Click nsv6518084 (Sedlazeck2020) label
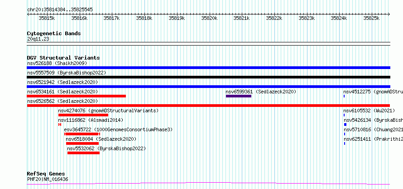Screen dimensions: 403x189 101,139
